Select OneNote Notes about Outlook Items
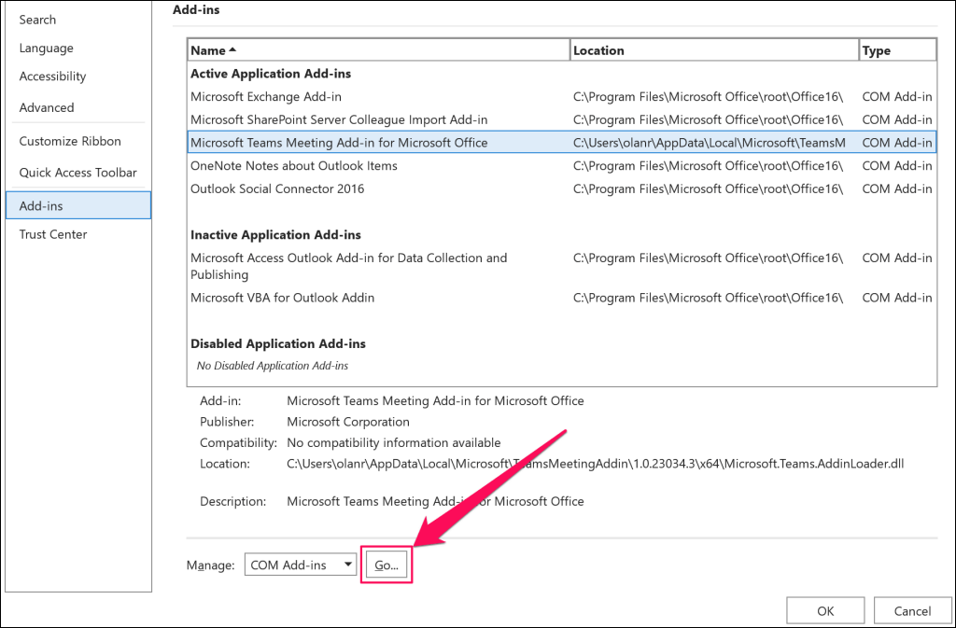This screenshot has width=956, height=628. click(x=294, y=165)
